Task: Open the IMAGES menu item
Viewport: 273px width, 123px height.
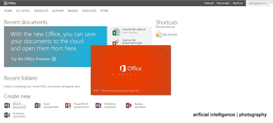Action: 73,11
